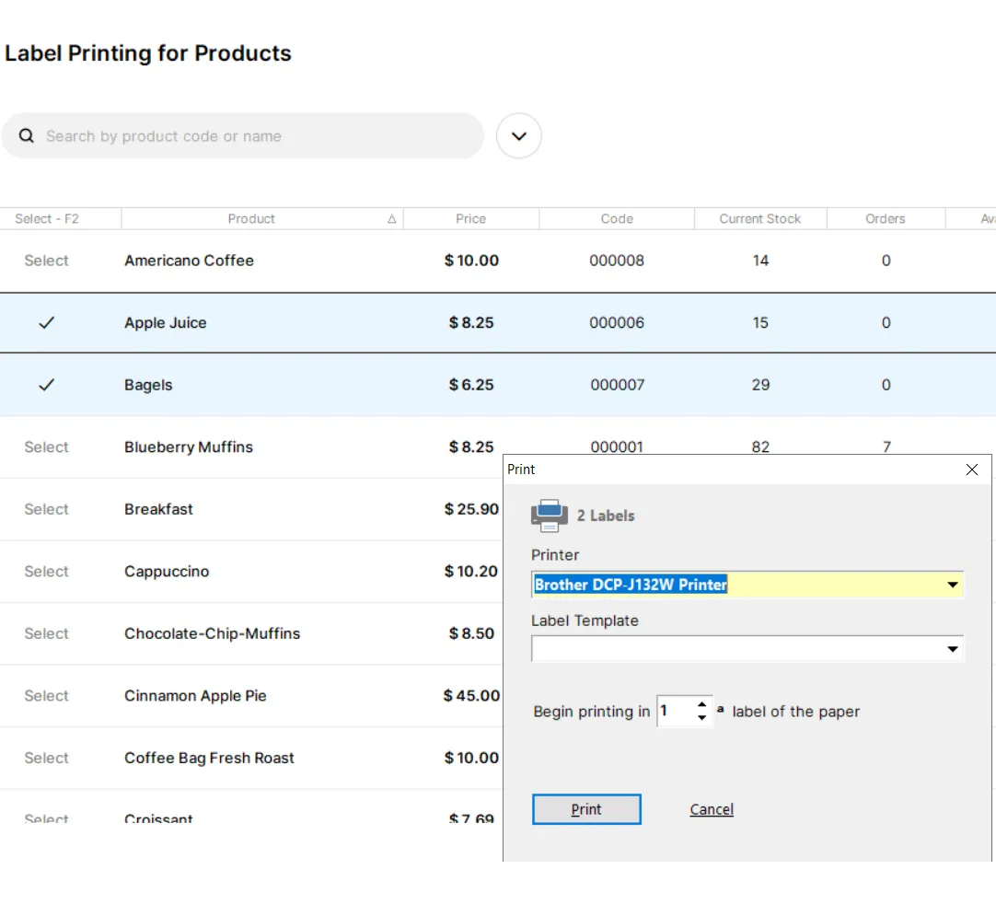Expand the advanced search options chevron

[518, 135]
